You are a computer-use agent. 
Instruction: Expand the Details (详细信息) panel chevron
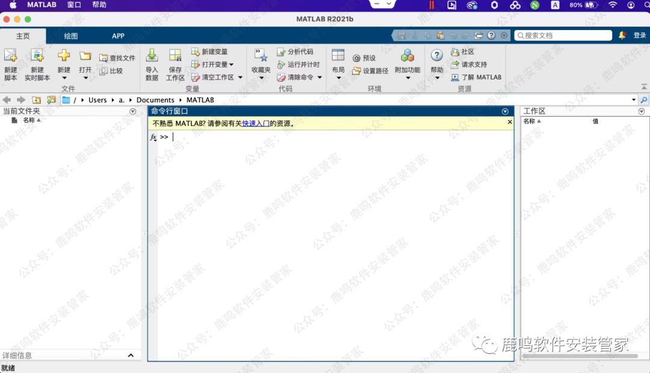tap(131, 356)
